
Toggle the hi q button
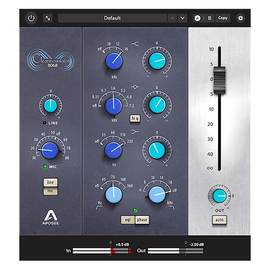pos(135,118)
